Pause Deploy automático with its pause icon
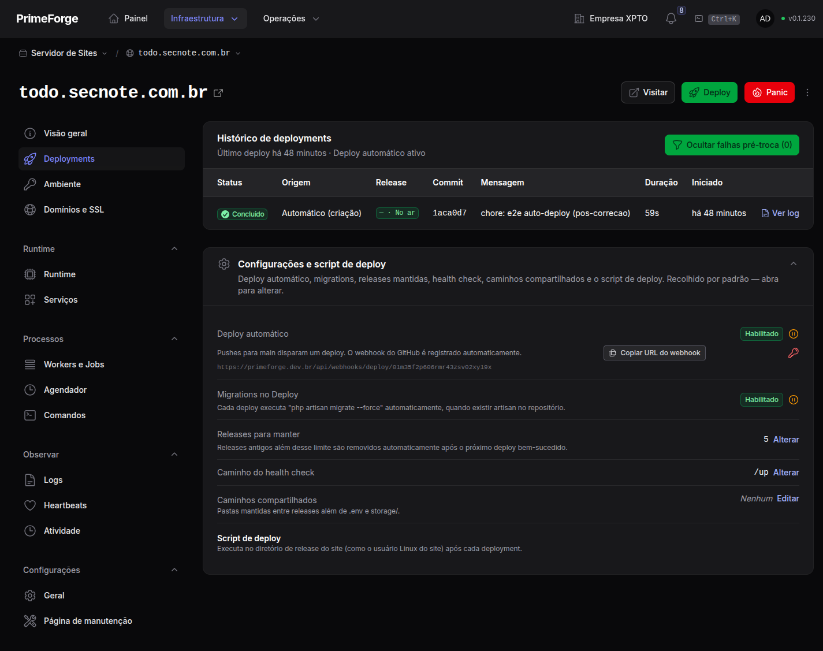823x651 pixels. point(794,334)
